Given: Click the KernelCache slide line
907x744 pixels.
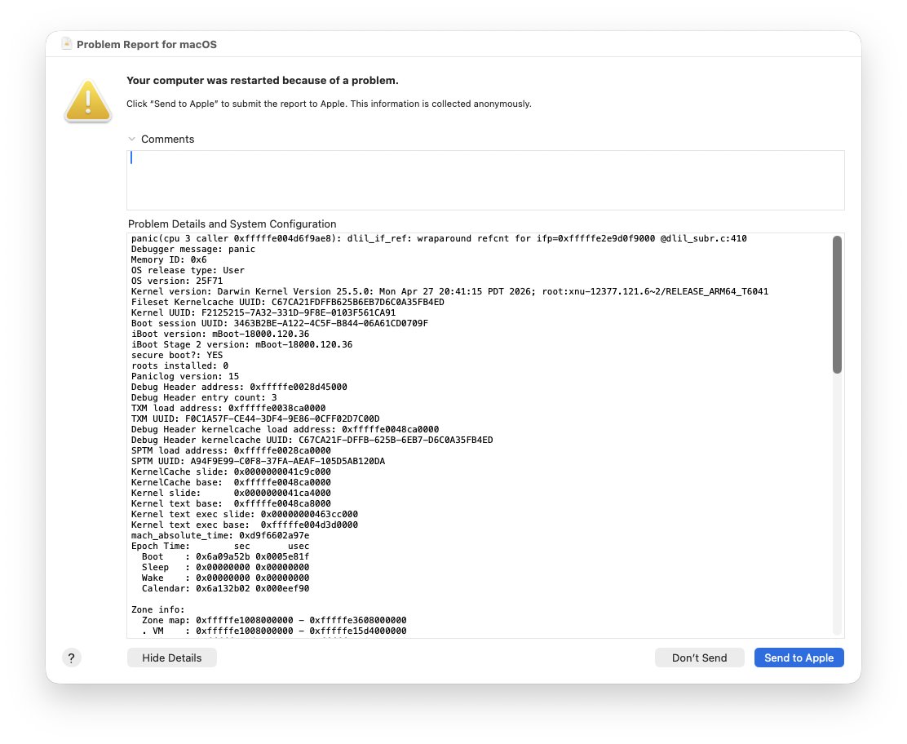Looking at the screenshot, I should (231, 472).
